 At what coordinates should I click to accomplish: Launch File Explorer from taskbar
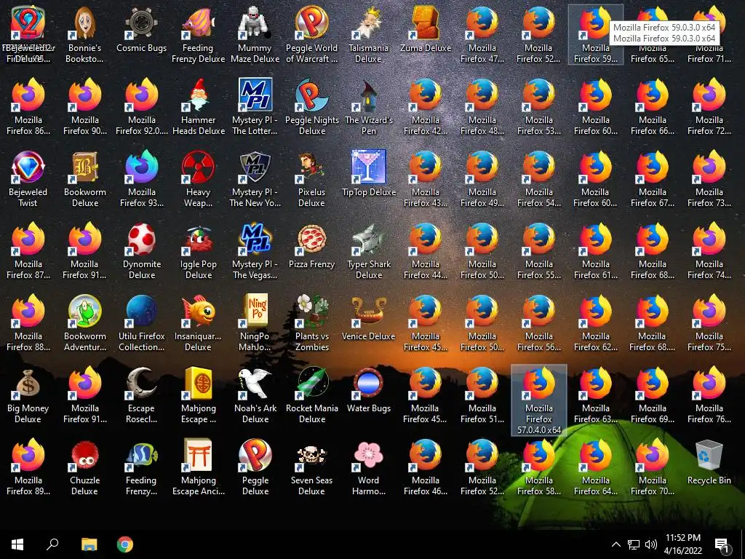click(x=89, y=544)
